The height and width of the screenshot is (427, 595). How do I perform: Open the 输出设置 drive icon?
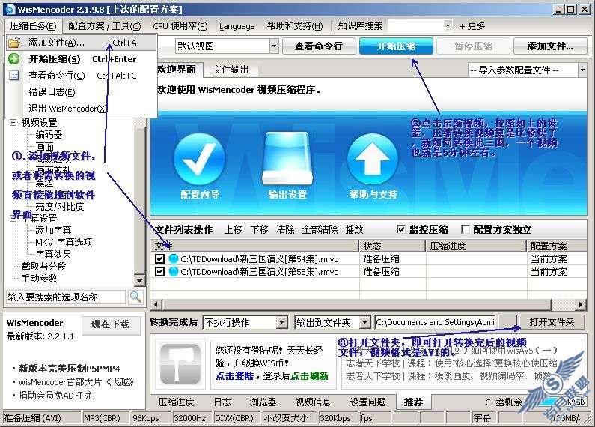click(x=287, y=157)
